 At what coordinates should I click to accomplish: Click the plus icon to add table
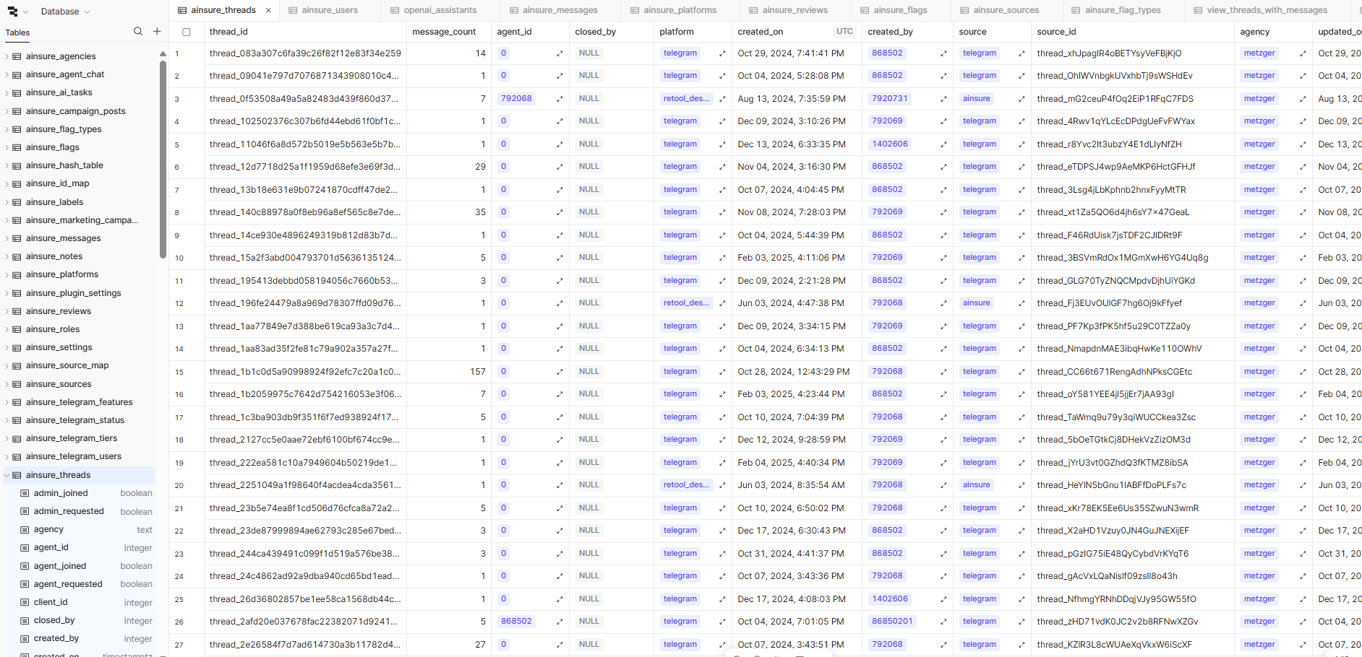coord(157,31)
